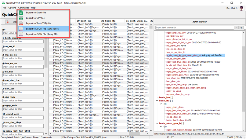Select the ly_do_ket_thuc_dieu_tri: Chuyển đi node
The image size is (246, 139).
coord(184,65)
